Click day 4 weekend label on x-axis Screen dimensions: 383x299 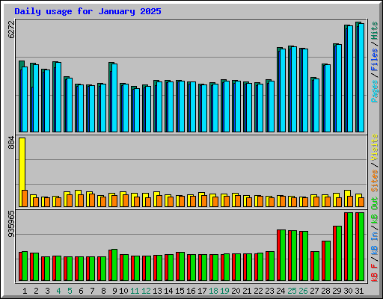tap(58, 291)
